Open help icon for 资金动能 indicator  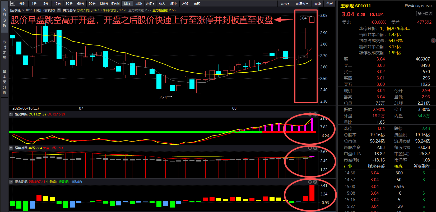(11, 182)
